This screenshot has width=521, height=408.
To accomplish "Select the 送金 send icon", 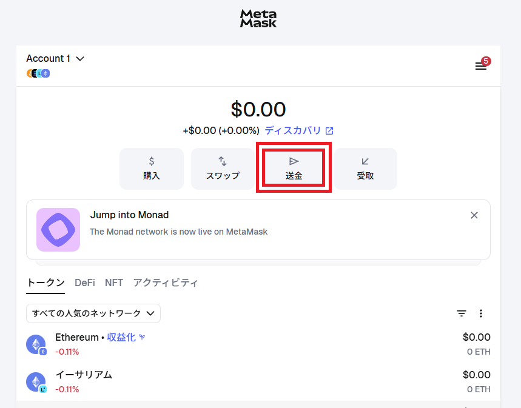I will click(x=294, y=161).
